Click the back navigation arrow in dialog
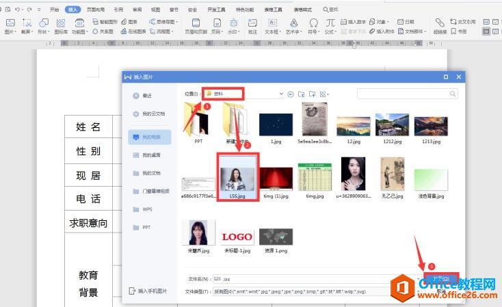 pyautogui.click(x=291, y=93)
